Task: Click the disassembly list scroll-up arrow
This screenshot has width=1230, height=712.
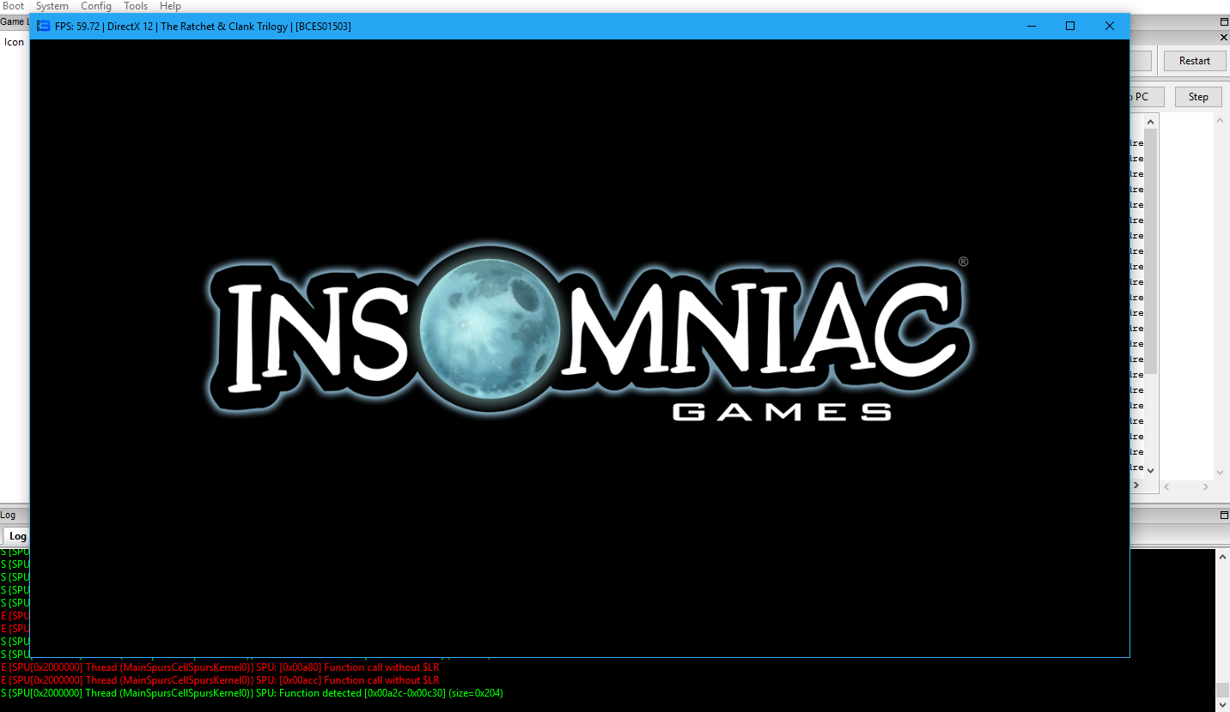Action: tap(1150, 121)
